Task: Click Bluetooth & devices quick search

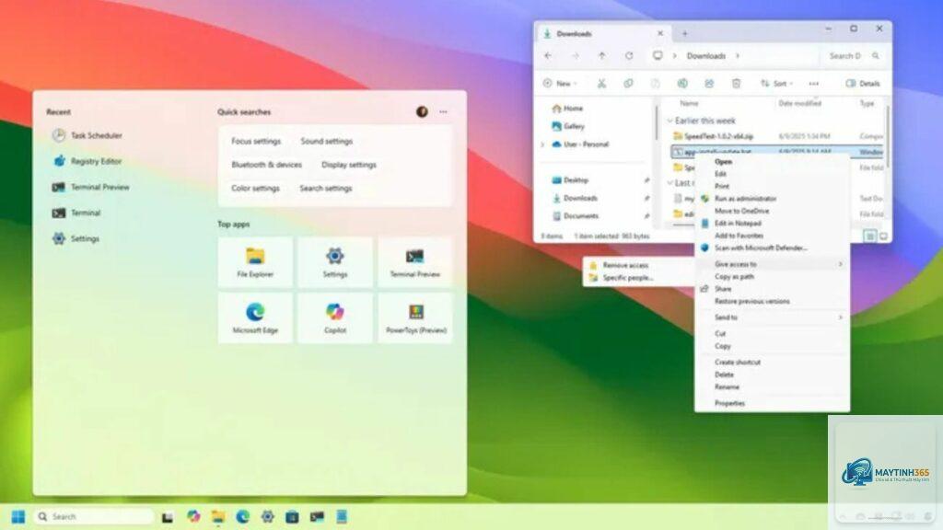Action: (x=266, y=165)
